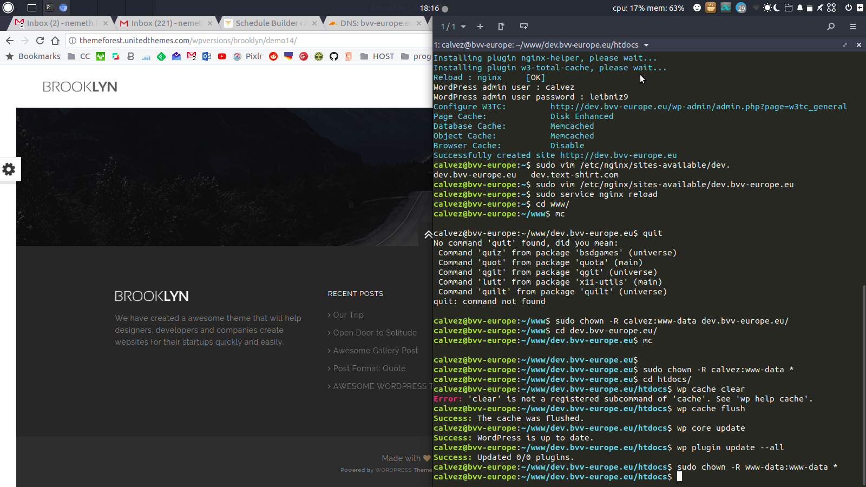Click 'cpu: 17% mem: 63%' system monitor

click(648, 8)
